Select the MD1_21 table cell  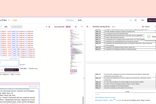(x=100, y=49)
